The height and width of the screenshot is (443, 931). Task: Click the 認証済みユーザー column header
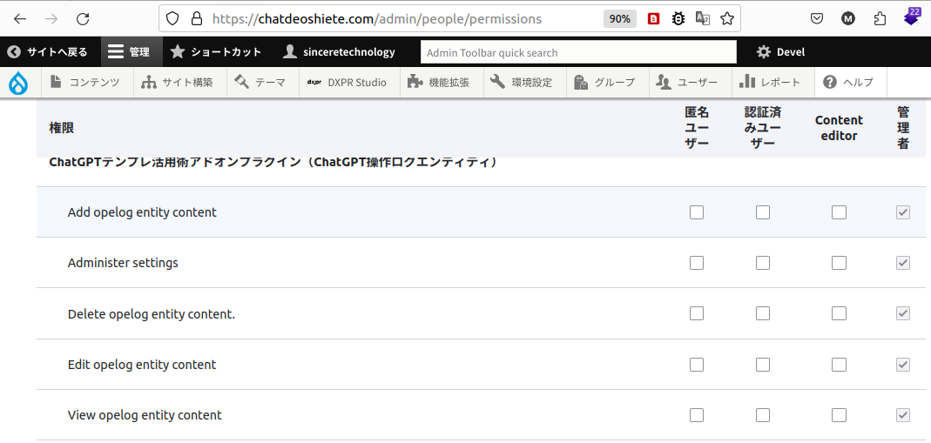[x=762, y=128]
